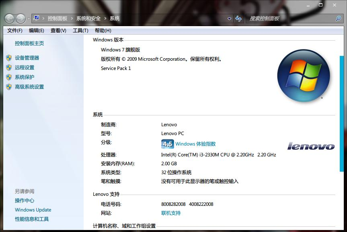Open Windows Update from the sidebar
The width and height of the screenshot is (347, 232).
pyautogui.click(x=33, y=209)
